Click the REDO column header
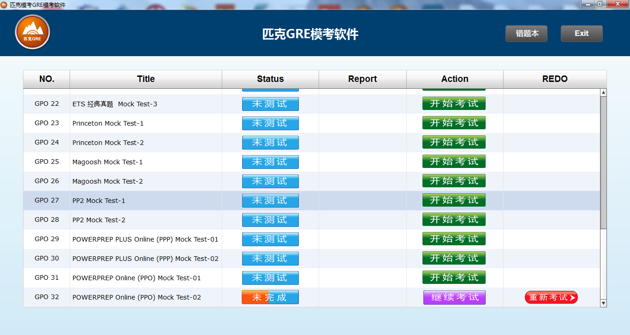The width and height of the screenshot is (630, 335). coord(555,79)
